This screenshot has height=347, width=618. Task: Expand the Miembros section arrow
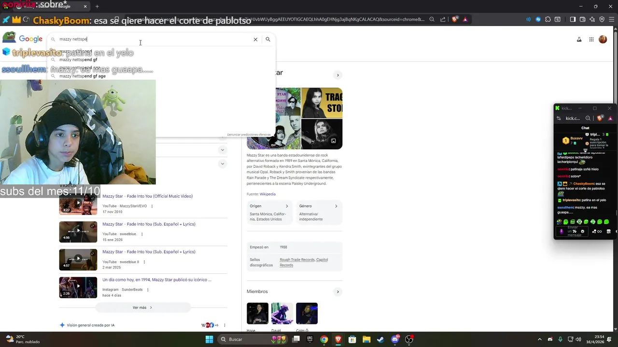click(x=337, y=292)
